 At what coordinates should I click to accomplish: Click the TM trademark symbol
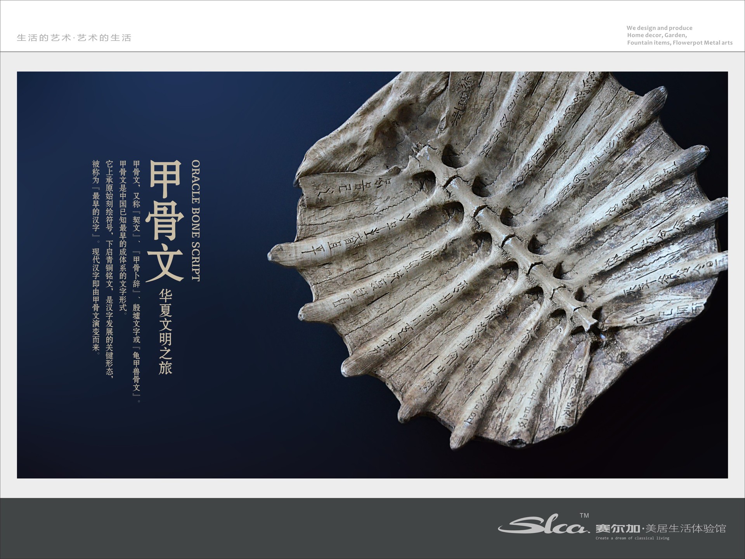click(x=584, y=516)
